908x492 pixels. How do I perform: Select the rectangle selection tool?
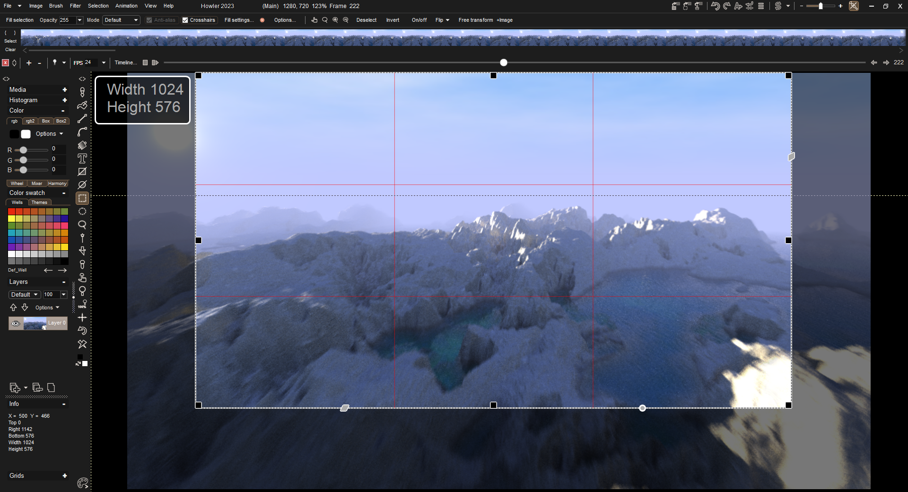[x=82, y=198]
